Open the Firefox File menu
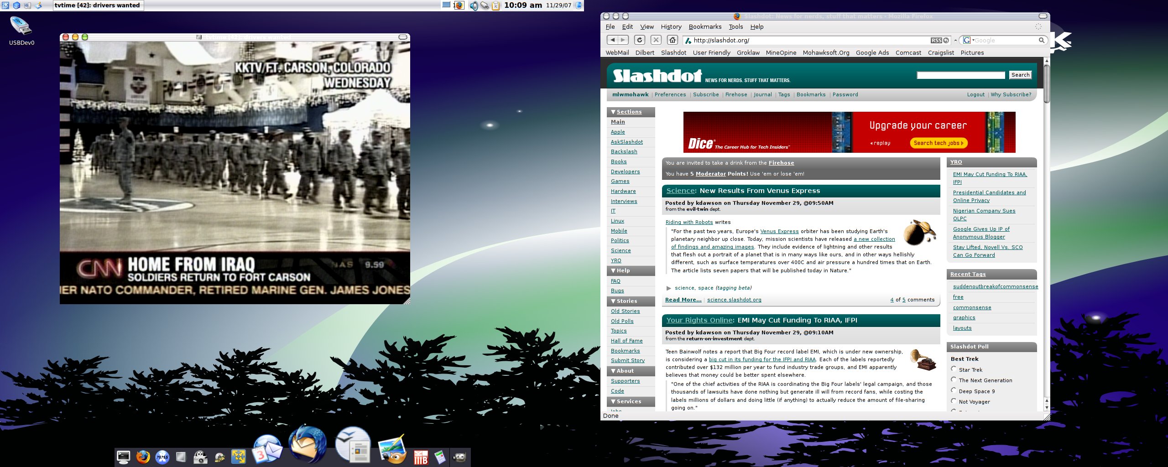The height and width of the screenshot is (467, 1168). click(x=610, y=27)
